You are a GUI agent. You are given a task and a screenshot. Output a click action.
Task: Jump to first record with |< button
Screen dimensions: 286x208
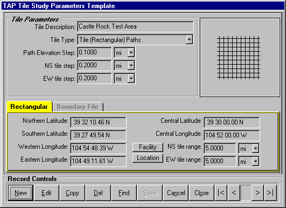(x=221, y=193)
